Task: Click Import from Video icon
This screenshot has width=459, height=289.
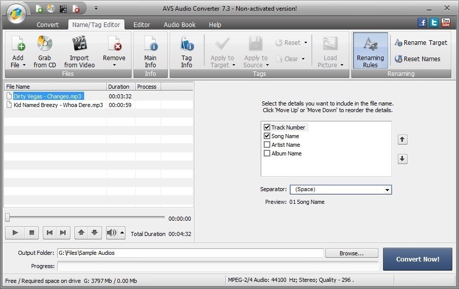Action: coord(80,44)
